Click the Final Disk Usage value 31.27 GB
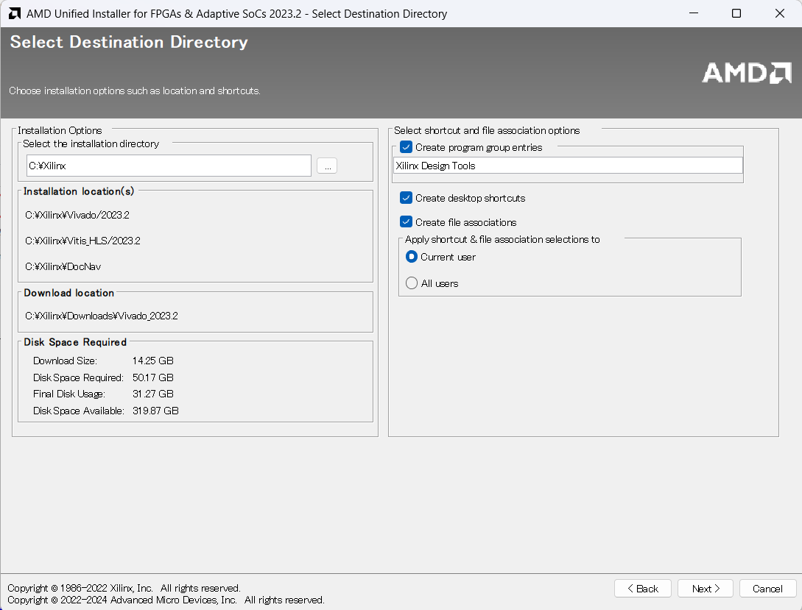This screenshot has width=802, height=610. point(153,394)
